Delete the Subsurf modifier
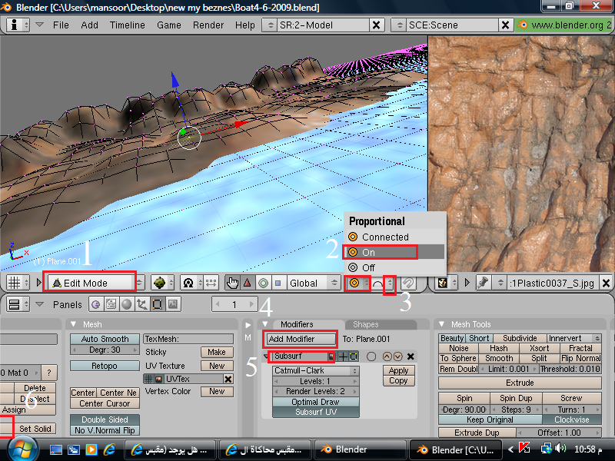This screenshot has width=615, height=461. click(411, 357)
